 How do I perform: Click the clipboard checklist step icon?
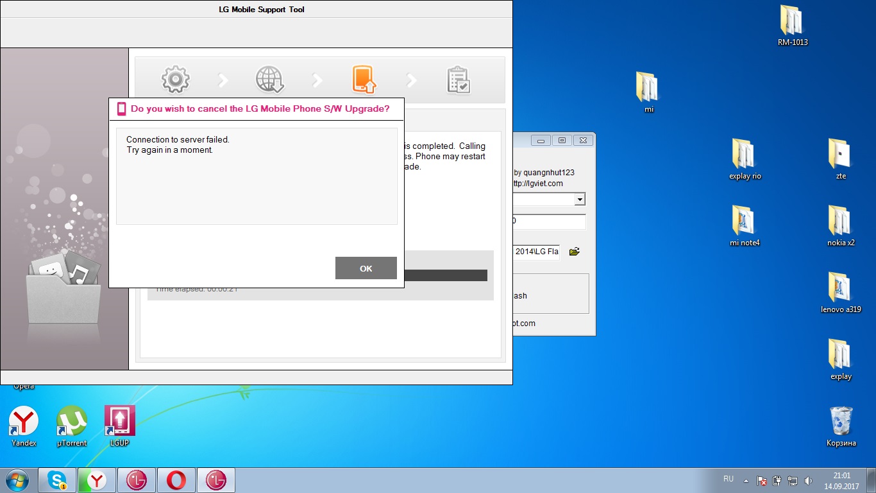coord(458,80)
